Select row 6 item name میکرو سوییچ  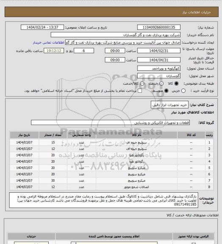(x=136, y=174)
